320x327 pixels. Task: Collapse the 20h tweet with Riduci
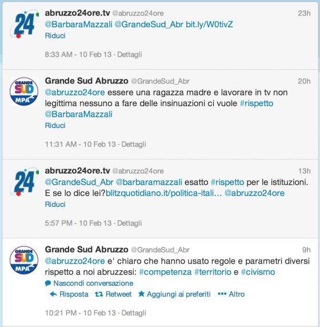click(x=55, y=125)
